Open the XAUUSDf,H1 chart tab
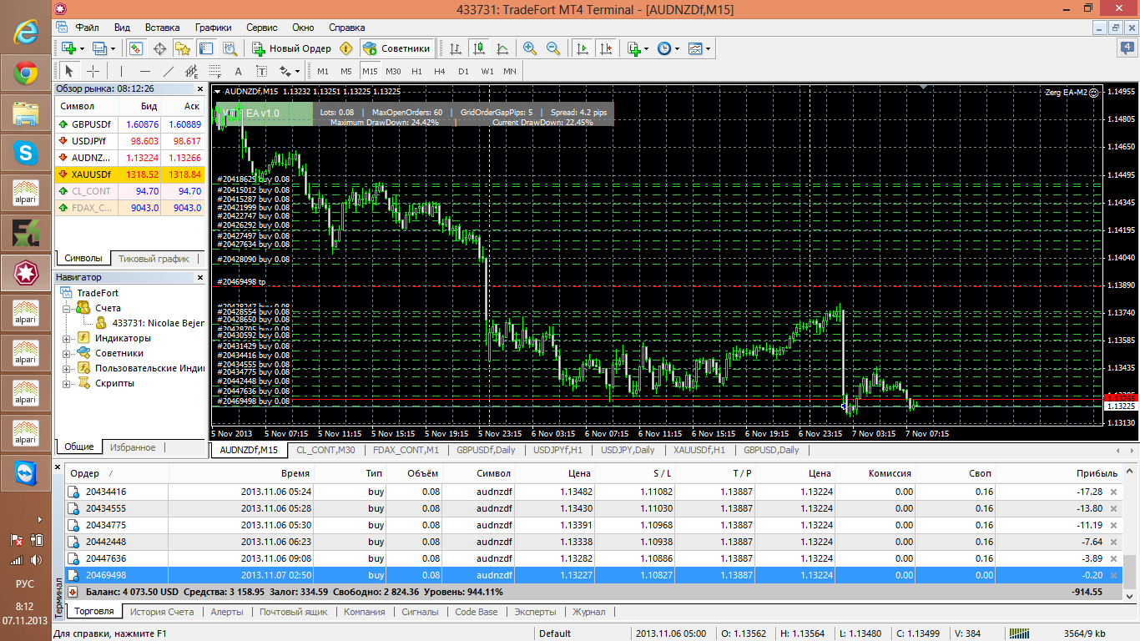This screenshot has width=1140, height=641. (701, 450)
